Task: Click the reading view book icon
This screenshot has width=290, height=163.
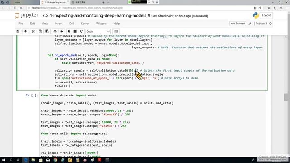Action: coord(255,8)
